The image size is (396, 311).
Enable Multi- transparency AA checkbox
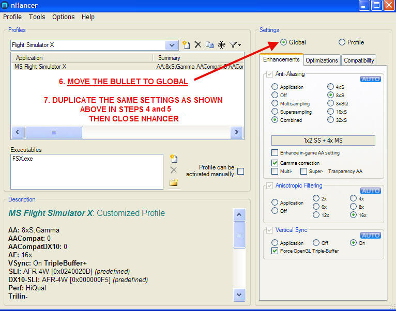275,171
